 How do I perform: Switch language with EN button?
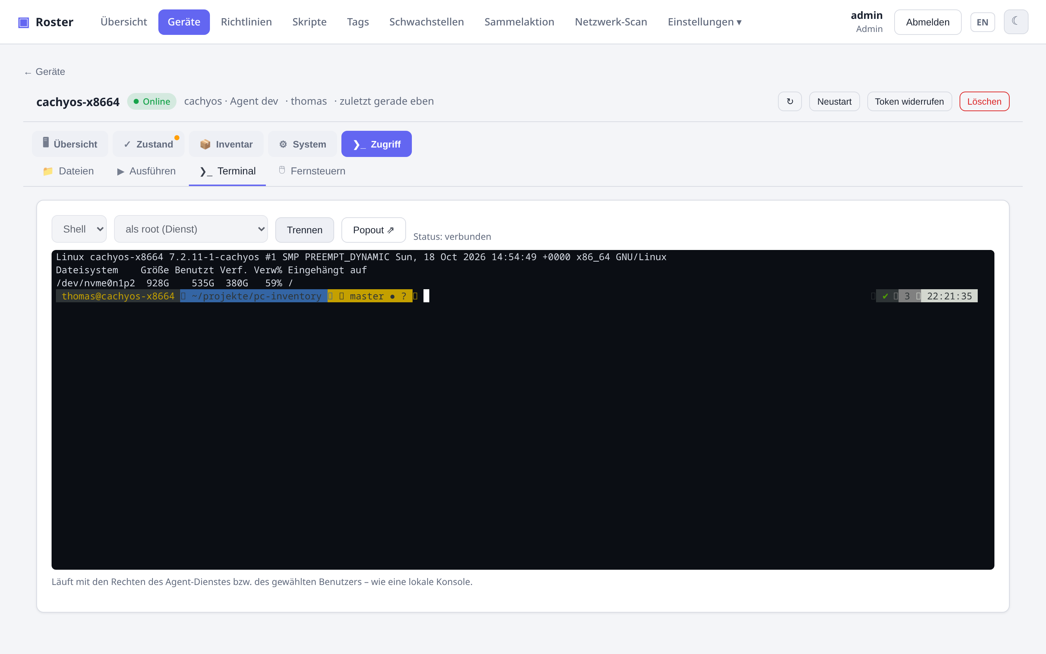[x=982, y=22]
